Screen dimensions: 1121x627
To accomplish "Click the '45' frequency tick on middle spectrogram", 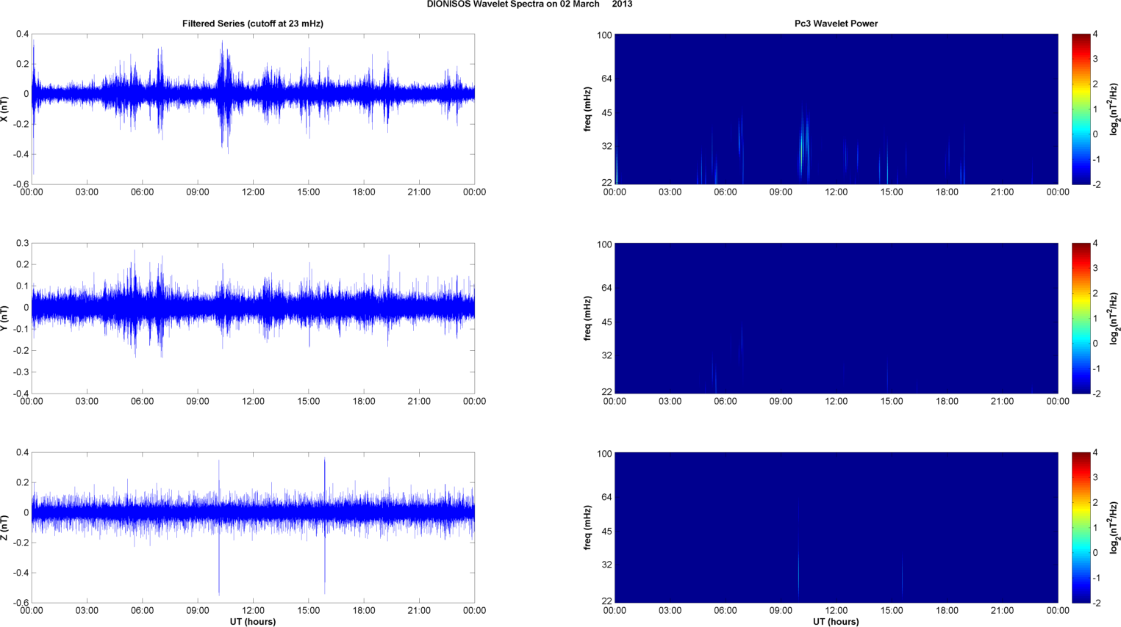I will (606, 322).
